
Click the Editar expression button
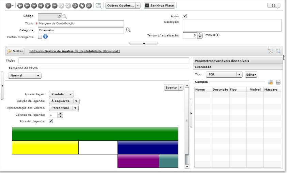tap(251, 75)
